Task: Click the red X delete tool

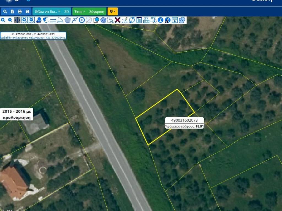Action: pos(118,20)
